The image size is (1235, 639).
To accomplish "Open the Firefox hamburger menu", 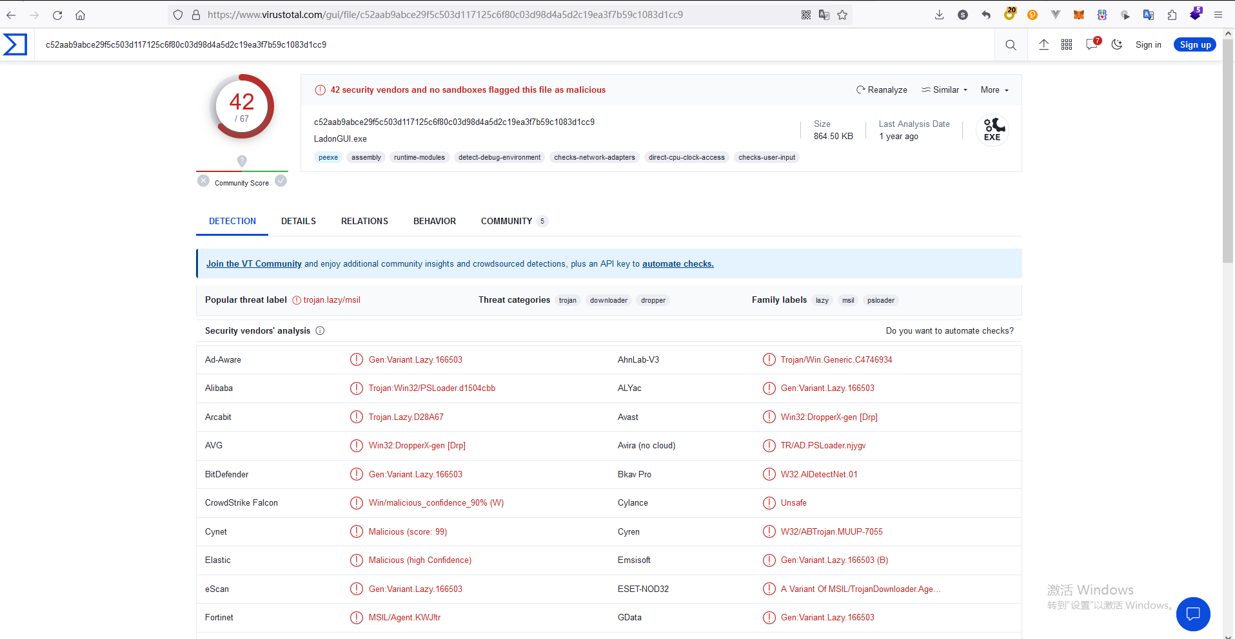I will [1218, 15].
